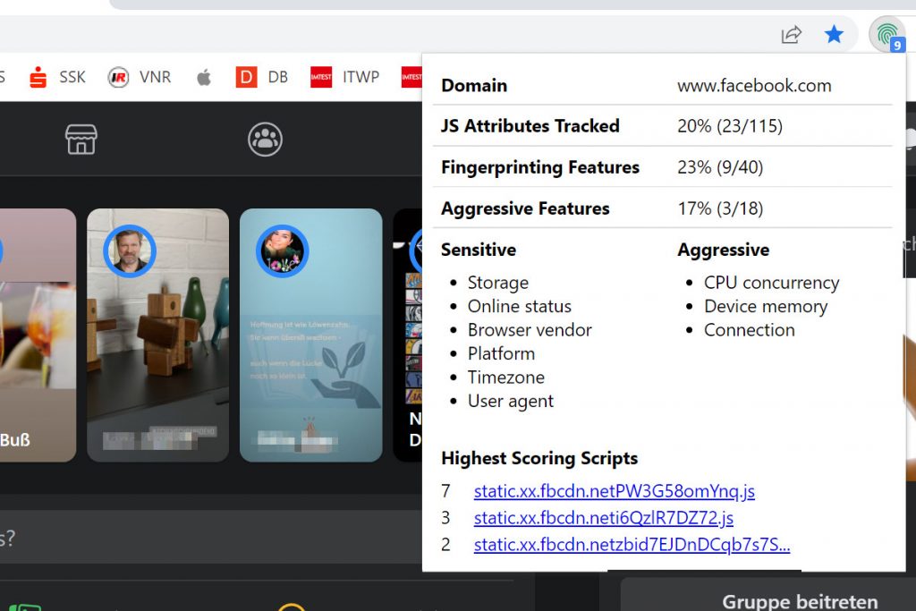Click the Platform list item
Screen dimensions: 916x611
tap(501, 353)
